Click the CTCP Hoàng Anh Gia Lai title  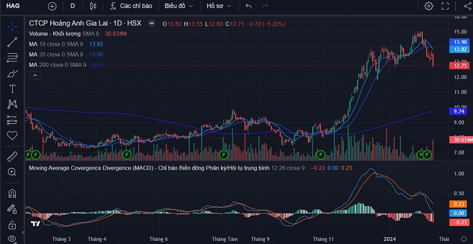point(85,23)
